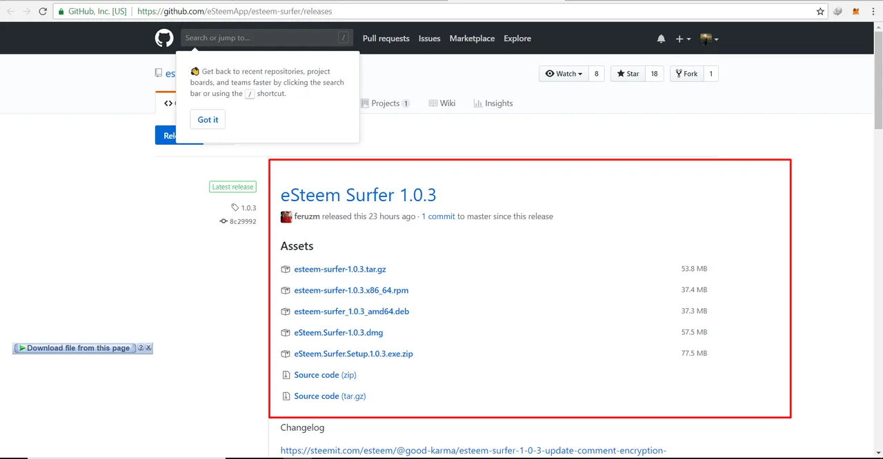Go to Pull requests in header
This screenshot has height=459, width=883.
[386, 39]
